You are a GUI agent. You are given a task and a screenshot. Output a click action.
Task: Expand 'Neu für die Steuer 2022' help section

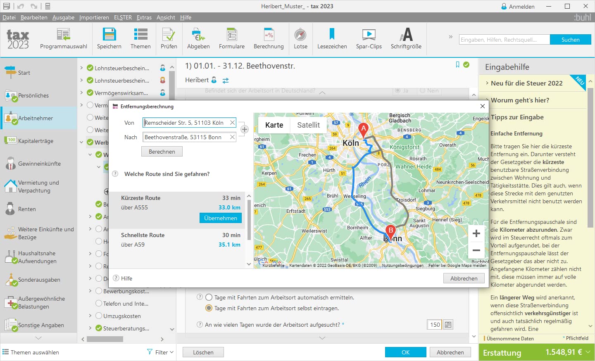click(526, 83)
